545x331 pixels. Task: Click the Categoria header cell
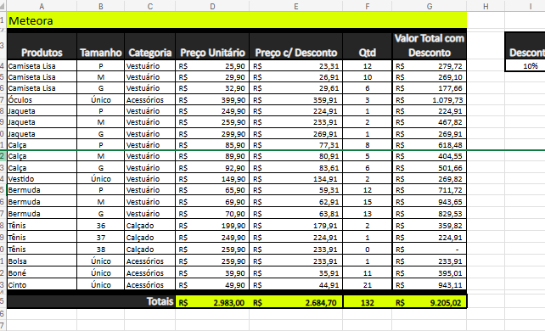(149, 46)
